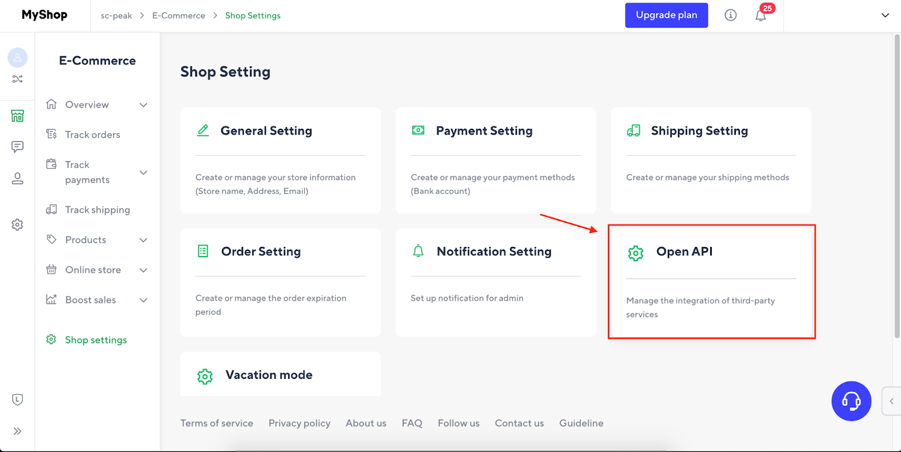This screenshot has width=901, height=452.
Task: Click the Upgrade plan button
Action: [666, 15]
